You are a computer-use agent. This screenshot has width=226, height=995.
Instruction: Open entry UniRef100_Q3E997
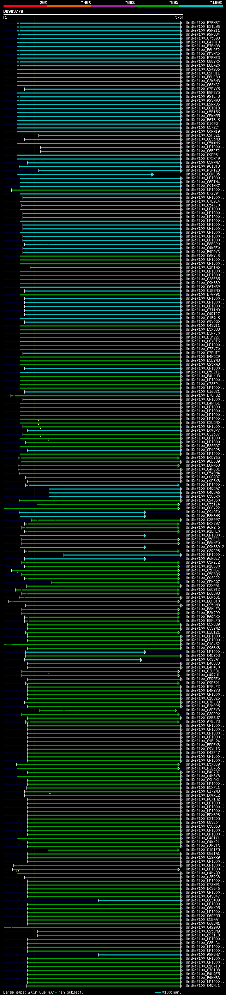203,520
